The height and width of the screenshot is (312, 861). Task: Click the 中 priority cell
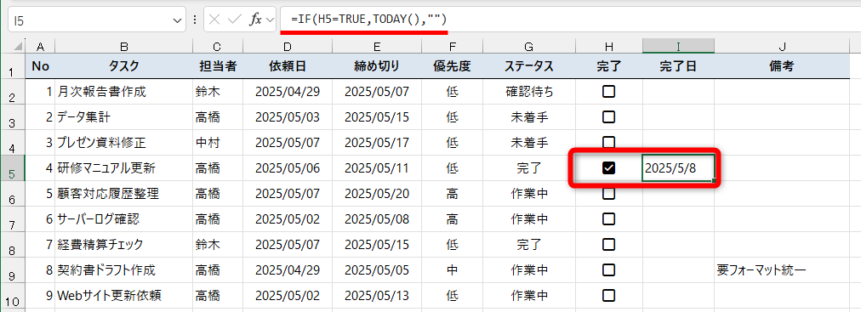click(x=452, y=269)
